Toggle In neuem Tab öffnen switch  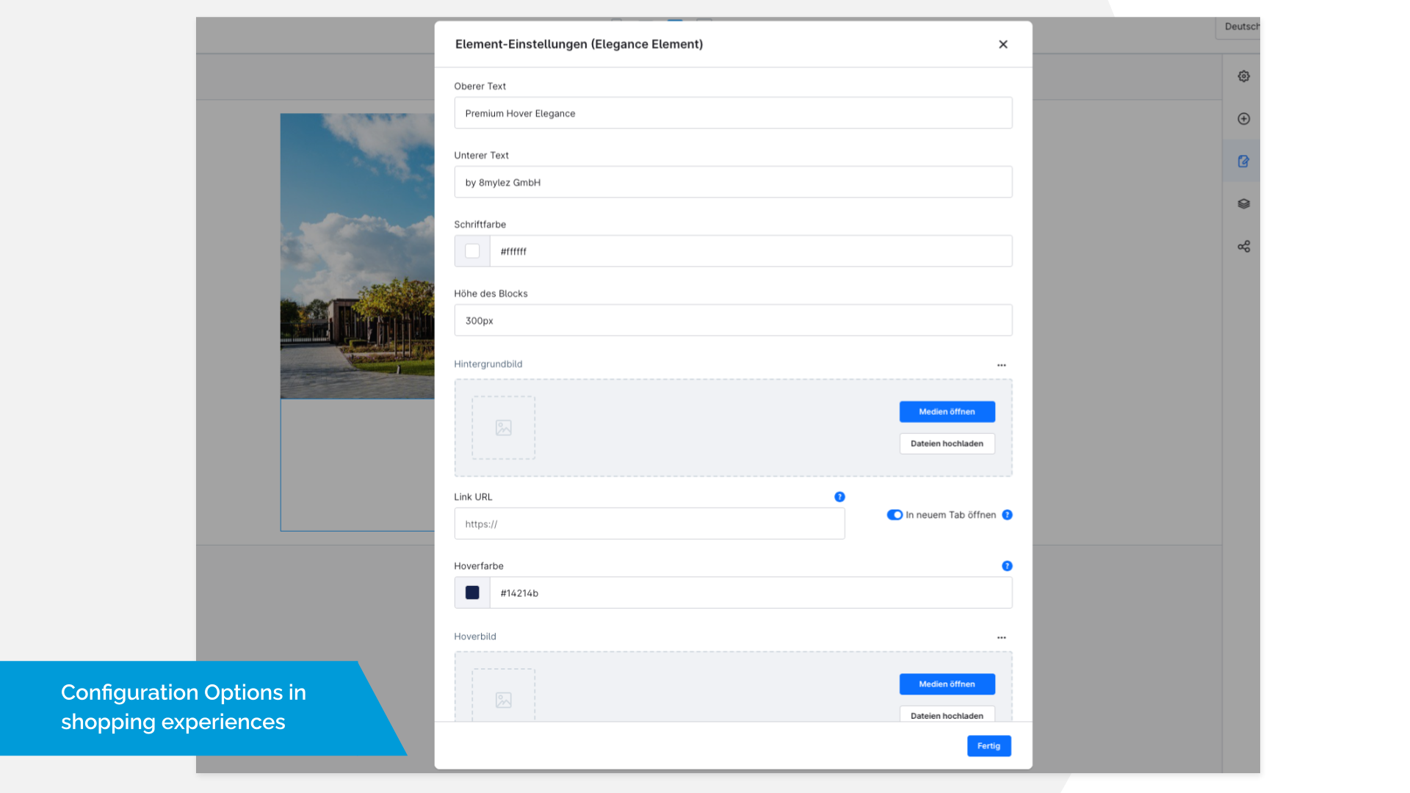coord(894,515)
